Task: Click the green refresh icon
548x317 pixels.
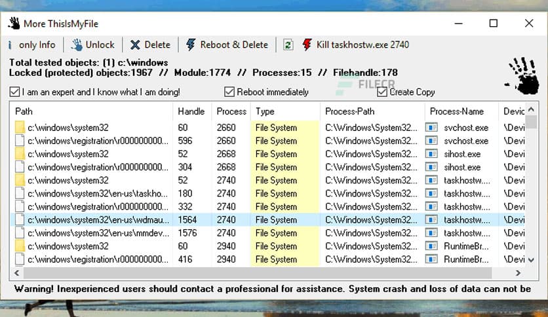Action: 288,45
